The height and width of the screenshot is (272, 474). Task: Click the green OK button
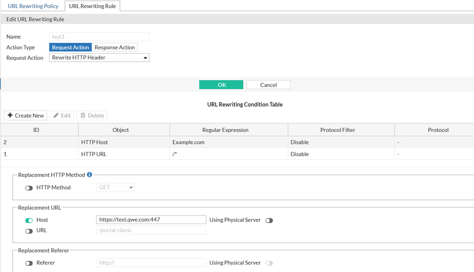pyautogui.click(x=221, y=85)
